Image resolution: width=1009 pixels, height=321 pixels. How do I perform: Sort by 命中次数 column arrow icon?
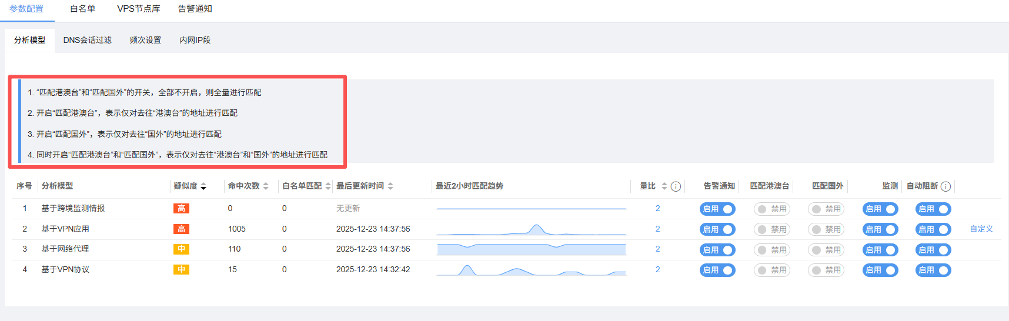coord(266,186)
